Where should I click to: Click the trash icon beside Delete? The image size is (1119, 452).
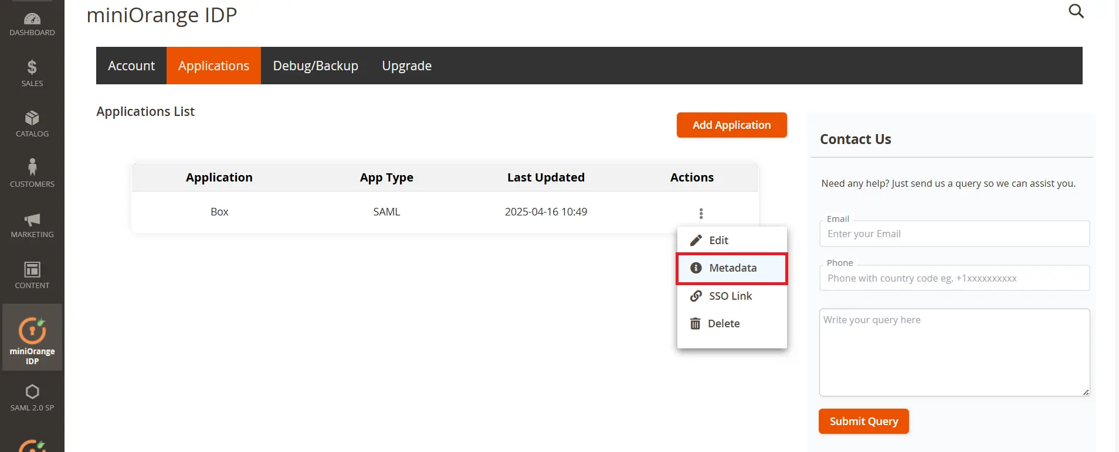pos(695,323)
